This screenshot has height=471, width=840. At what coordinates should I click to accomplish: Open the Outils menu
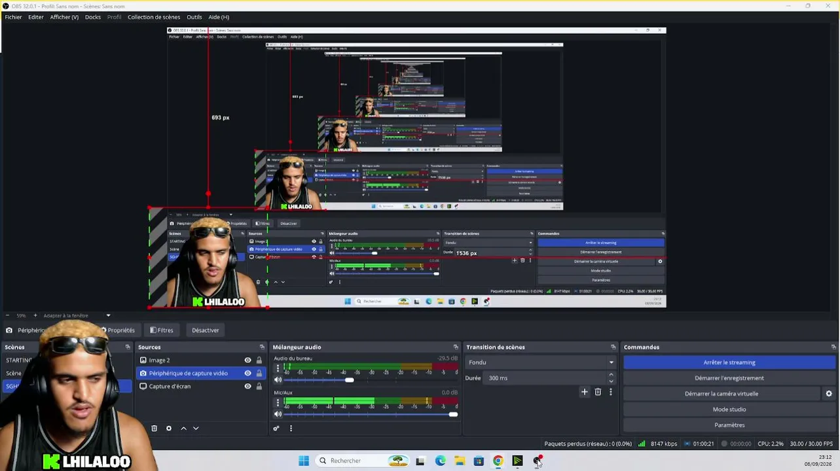pos(194,17)
